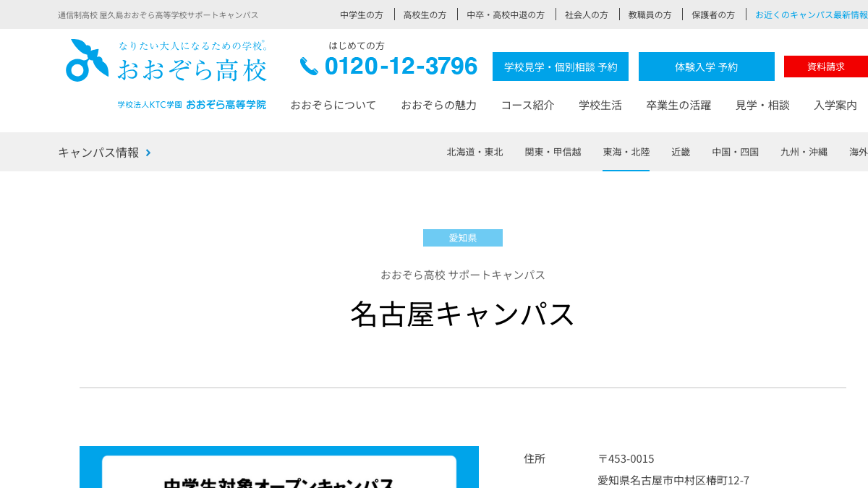Open the 見学・相談 menu

(x=762, y=105)
